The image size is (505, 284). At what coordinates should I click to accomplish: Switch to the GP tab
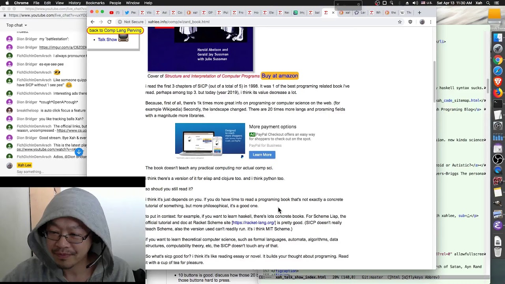click(x=208, y=13)
